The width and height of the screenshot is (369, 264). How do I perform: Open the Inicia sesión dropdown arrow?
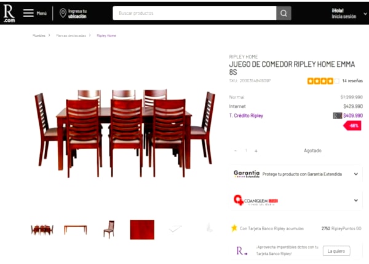365,14
